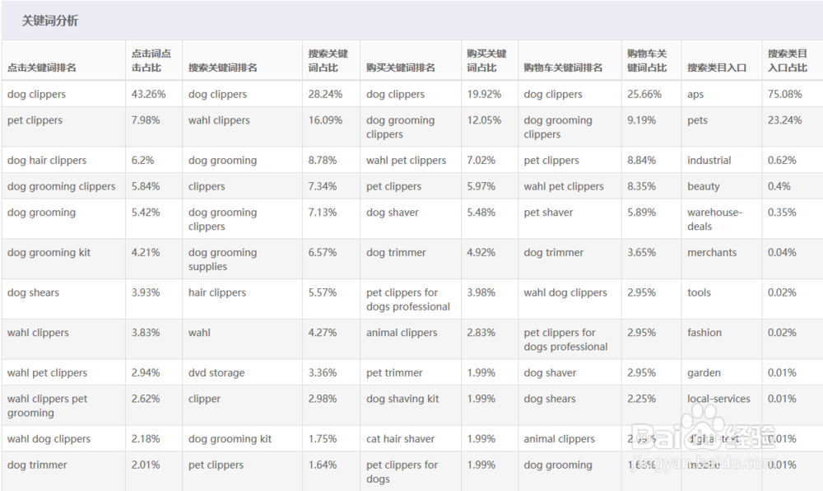The height and width of the screenshot is (491, 823).
Task: Select the 购买关键词排名 column header
Action: click(400, 68)
